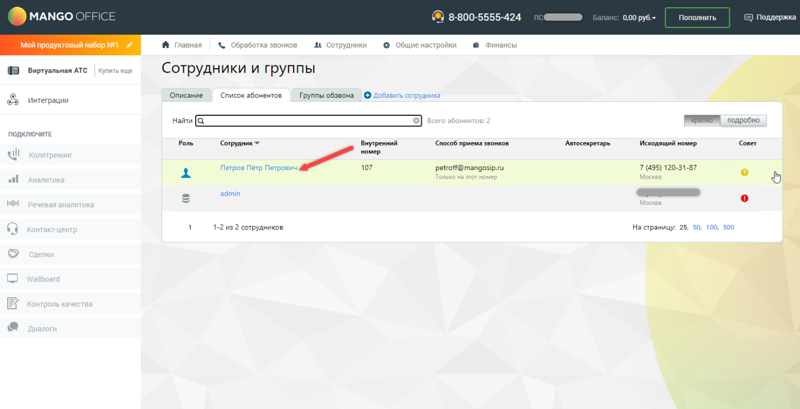Switch view to кратко
Viewport: 800px width, 409px height.
[x=701, y=120]
